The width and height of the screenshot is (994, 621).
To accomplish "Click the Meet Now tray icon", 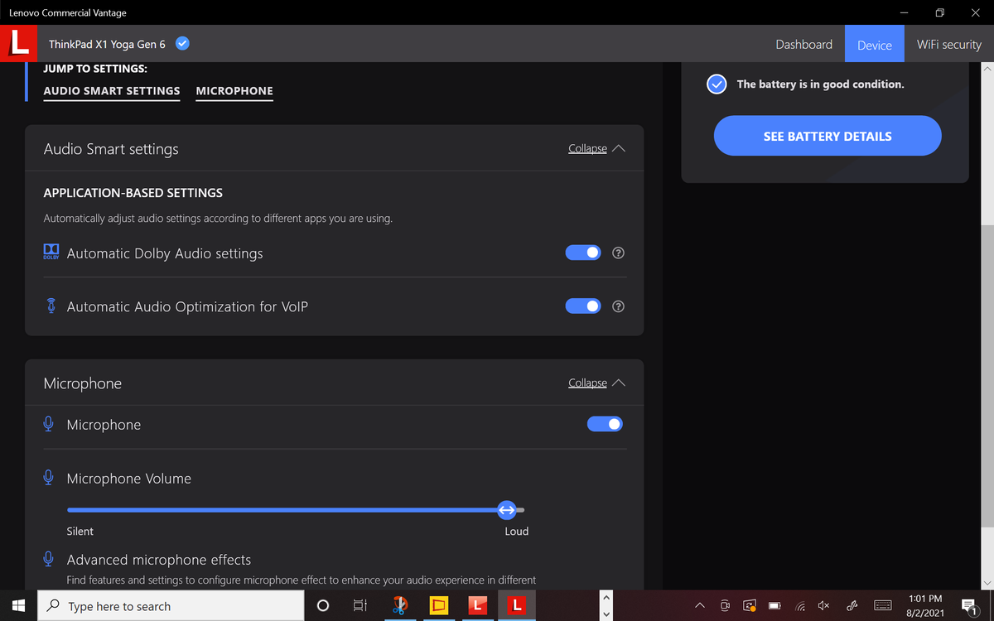I will 725,606.
